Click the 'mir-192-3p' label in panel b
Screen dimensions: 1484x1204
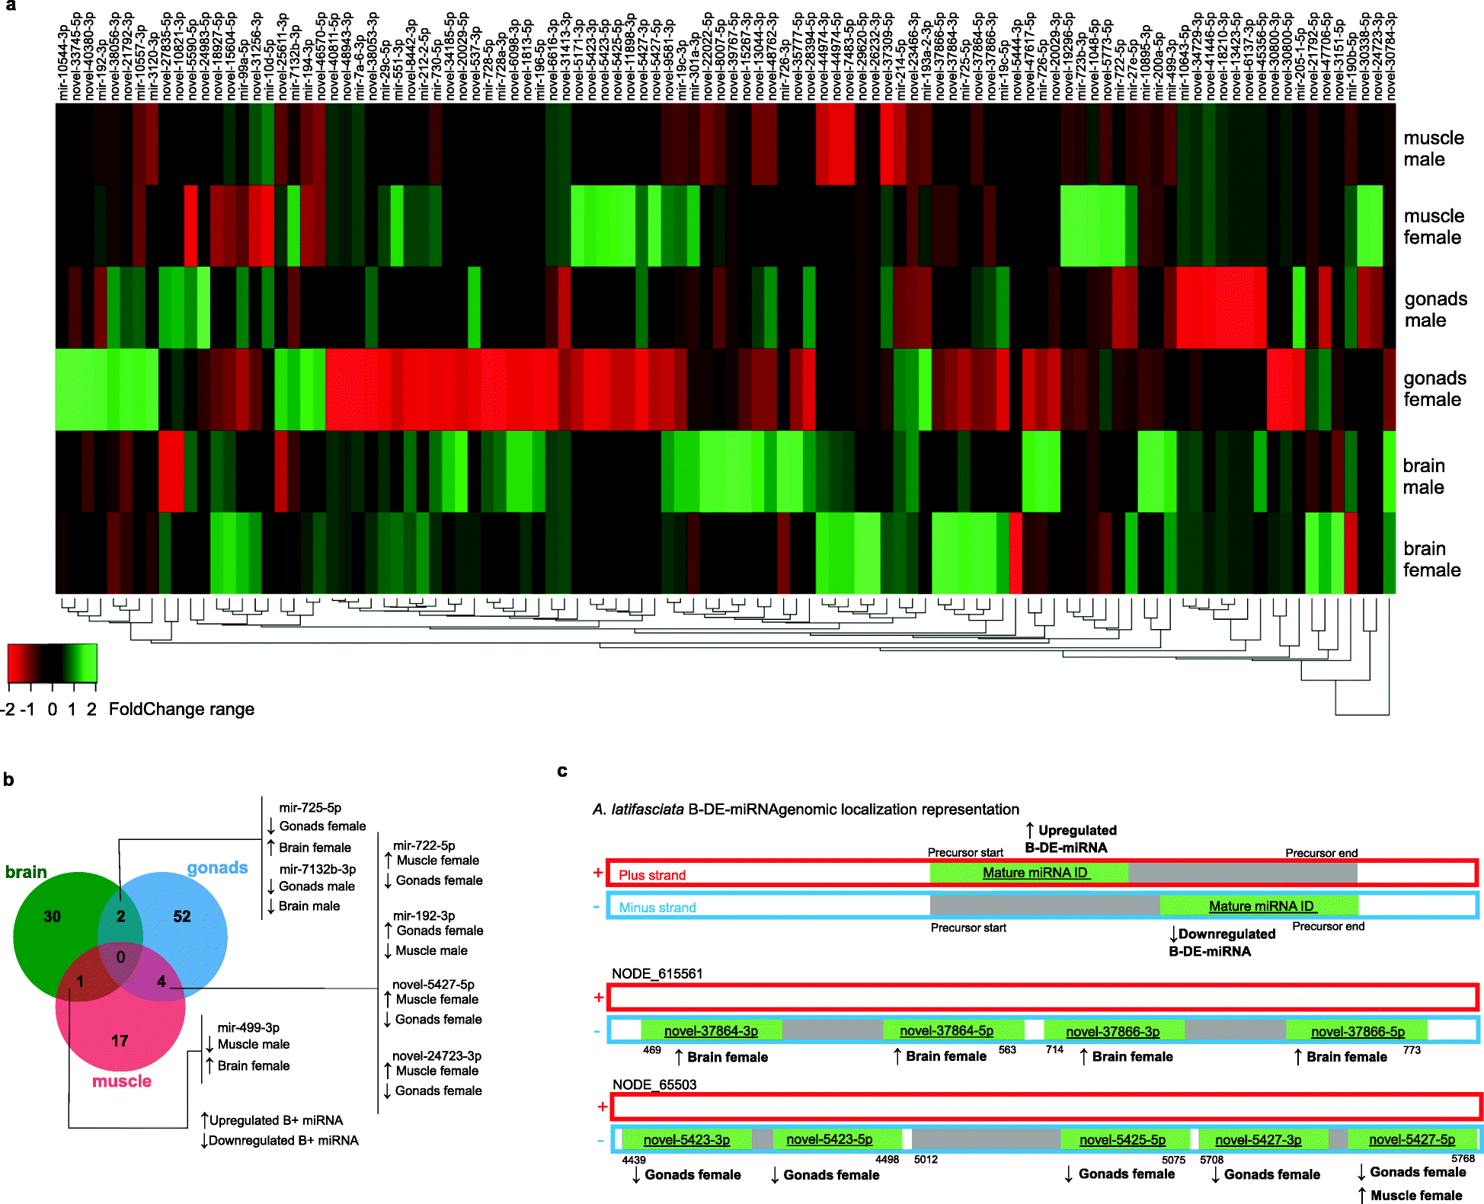[424, 916]
